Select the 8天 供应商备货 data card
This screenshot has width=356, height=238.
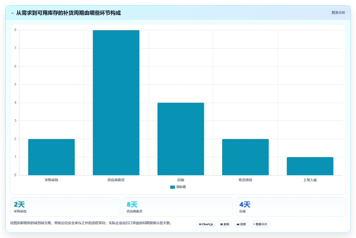pos(178,207)
